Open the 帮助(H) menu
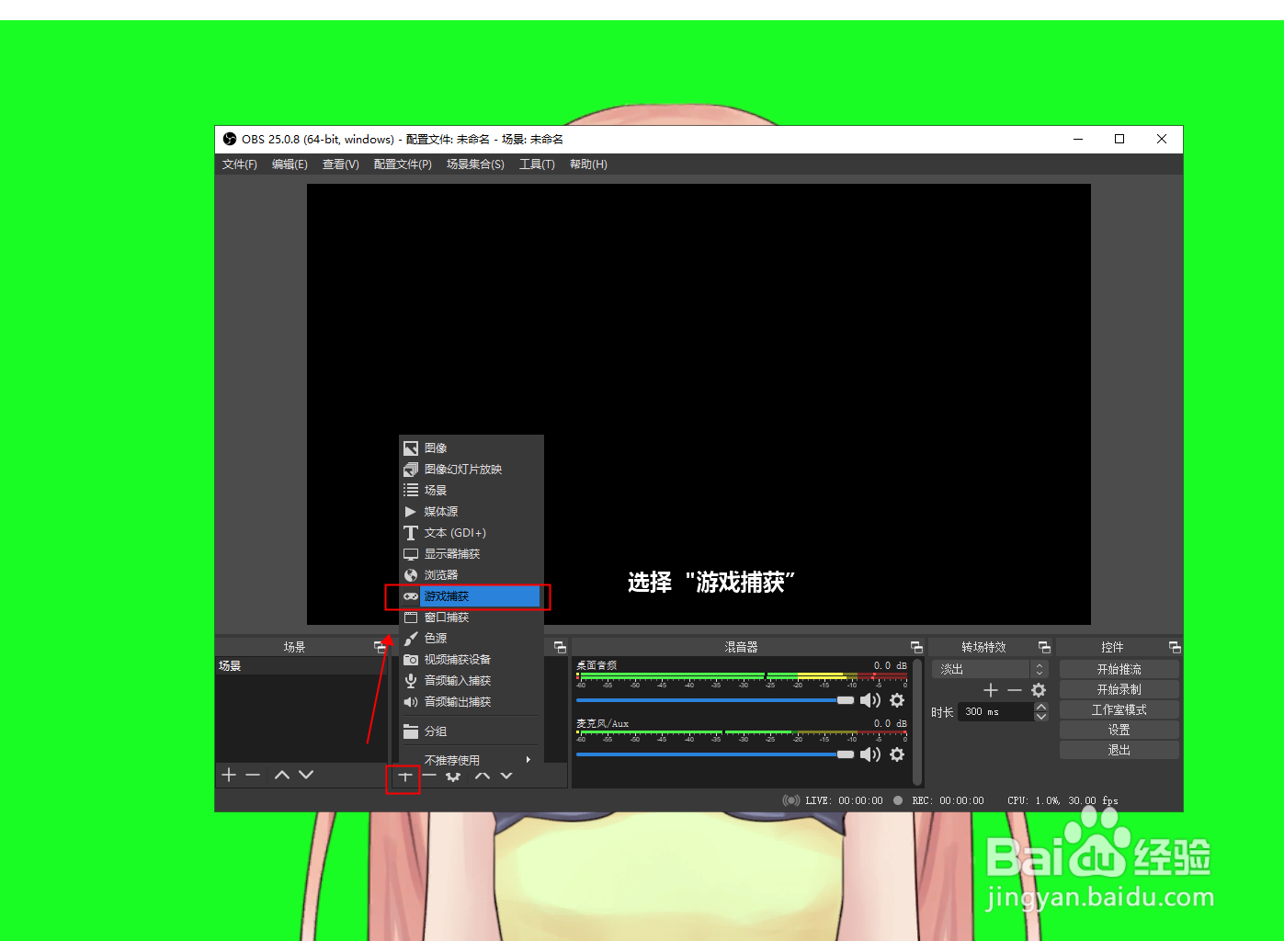The width and height of the screenshot is (1284, 941). click(588, 164)
